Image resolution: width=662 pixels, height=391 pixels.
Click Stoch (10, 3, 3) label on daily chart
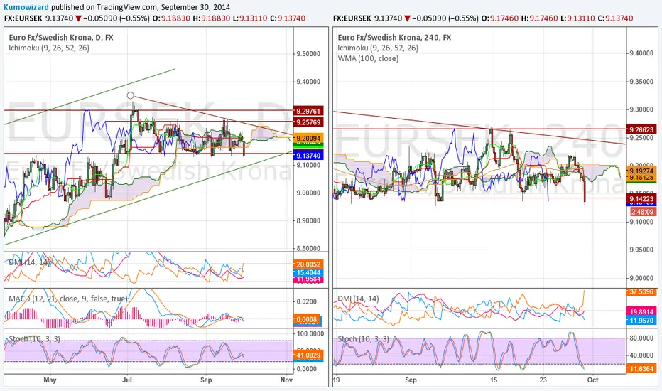click(34, 338)
